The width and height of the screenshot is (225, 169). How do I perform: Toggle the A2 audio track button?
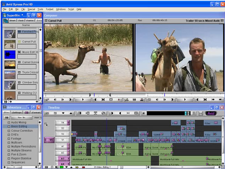pos(63,153)
